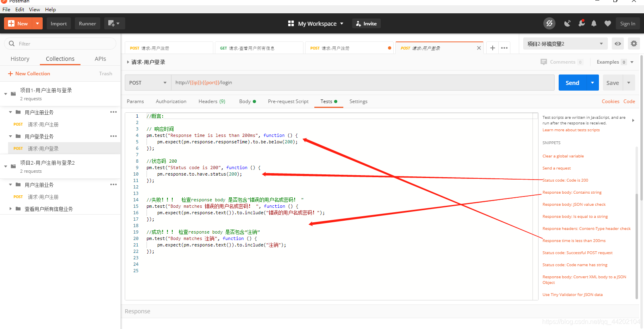Open Code link

tap(629, 101)
